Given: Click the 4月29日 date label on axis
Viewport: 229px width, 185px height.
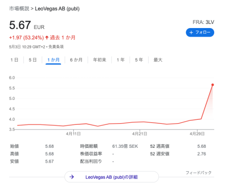Looking at the screenshot, I should [x=197, y=134].
